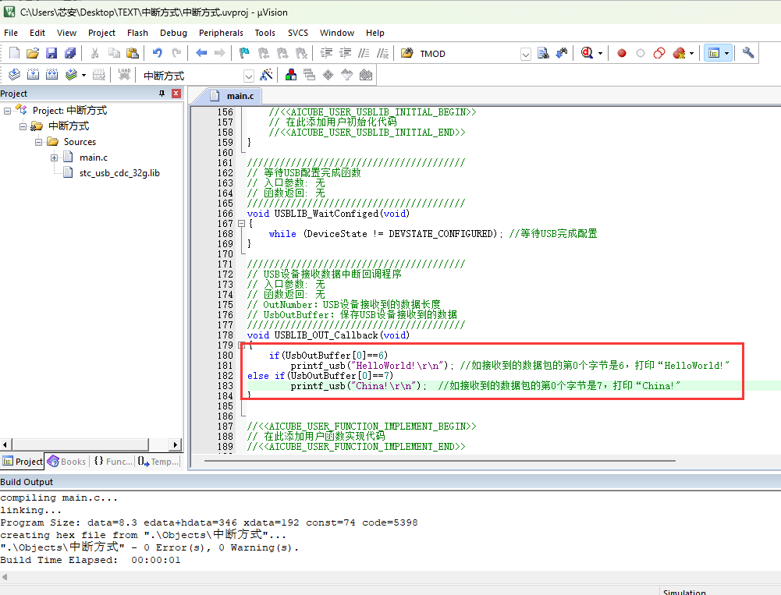Image resolution: width=781 pixels, height=595 pixels.
Task: Kill all breakpoints with the red X circles icon
Action: click(x=679, y=53)
